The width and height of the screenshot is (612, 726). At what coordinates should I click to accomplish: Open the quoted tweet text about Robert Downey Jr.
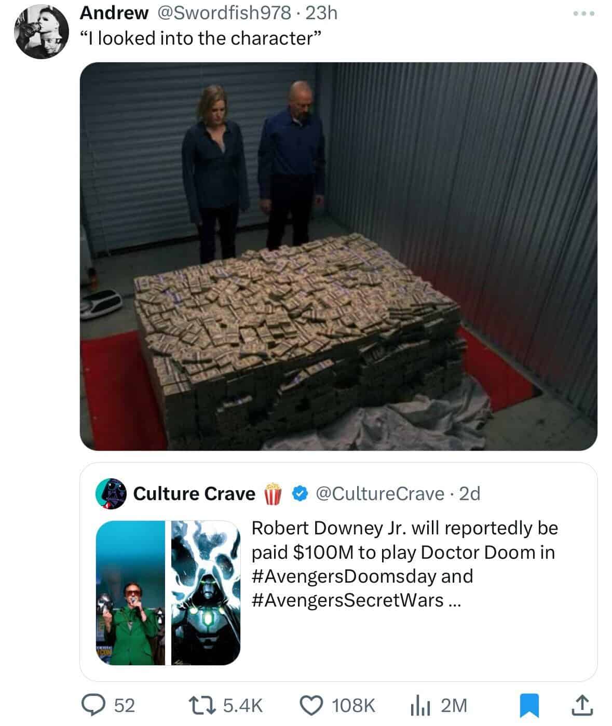point(404,564)
